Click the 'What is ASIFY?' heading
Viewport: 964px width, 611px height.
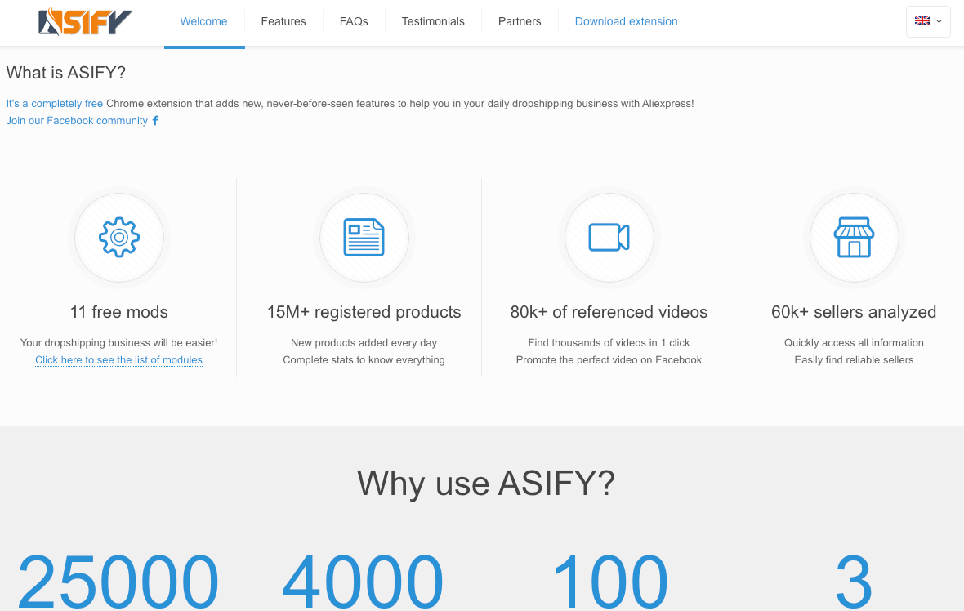click(66, 73)
